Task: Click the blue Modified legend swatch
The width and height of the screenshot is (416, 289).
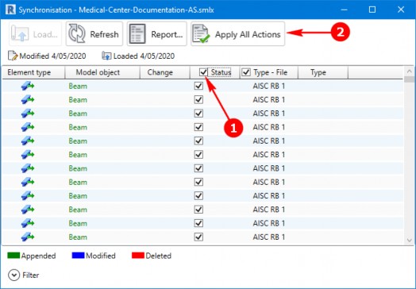Action: (x=78, y=256)
